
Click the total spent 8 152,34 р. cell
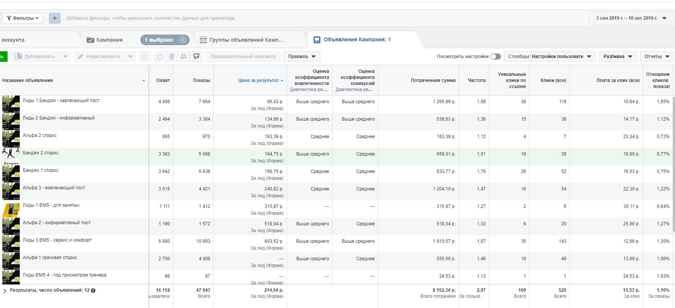444,290
